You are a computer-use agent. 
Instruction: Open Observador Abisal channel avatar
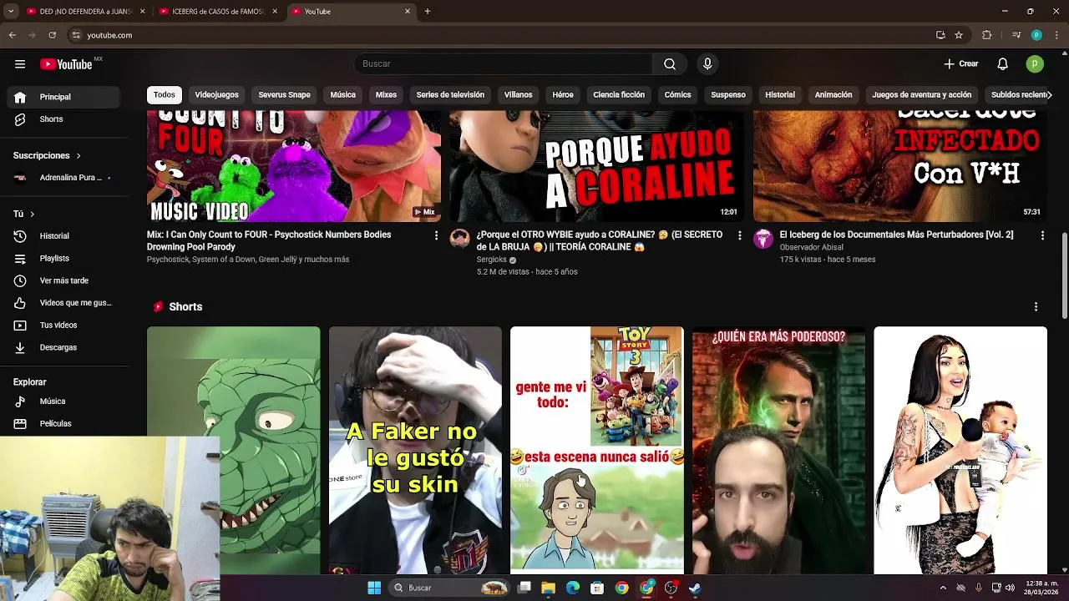tap(763, 239)
